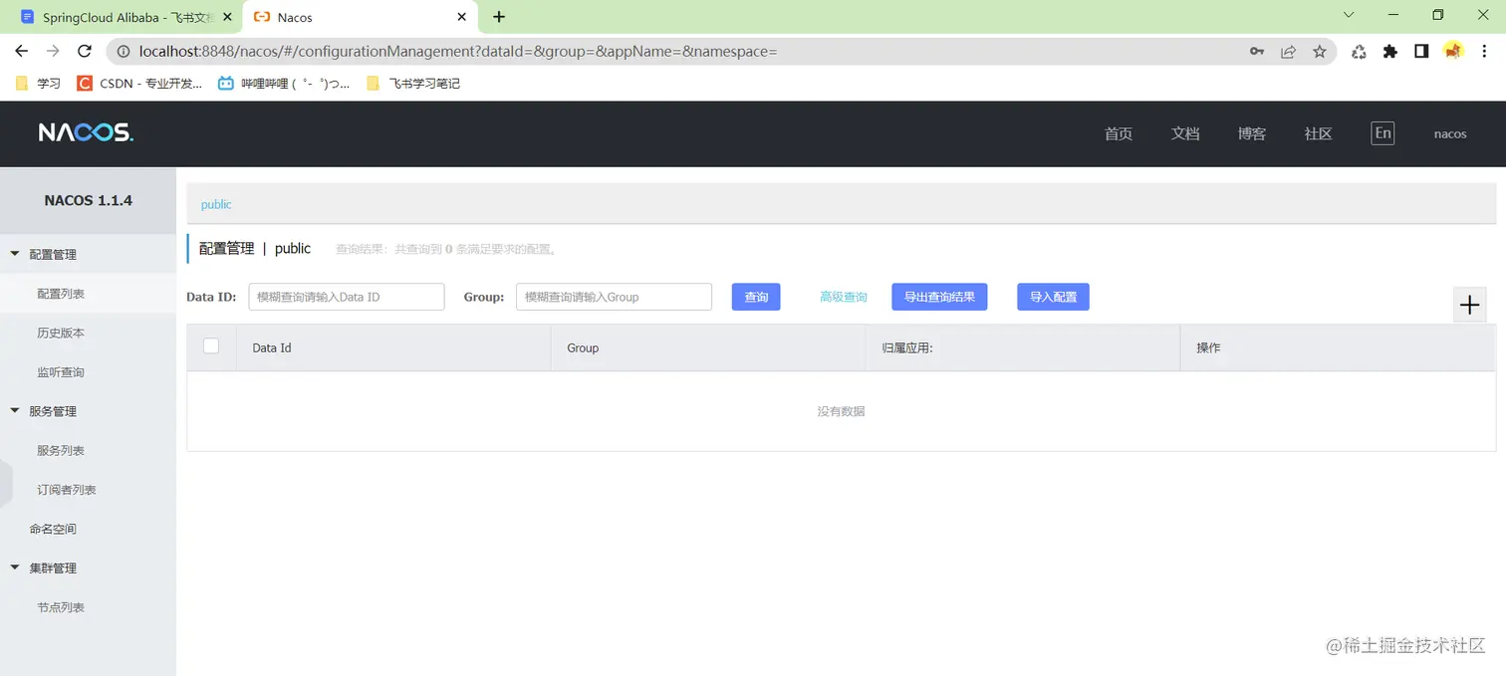The image size is (1506, 676).
Task: Toggle the browser side panel icon
Action: tap(1421, 52)
